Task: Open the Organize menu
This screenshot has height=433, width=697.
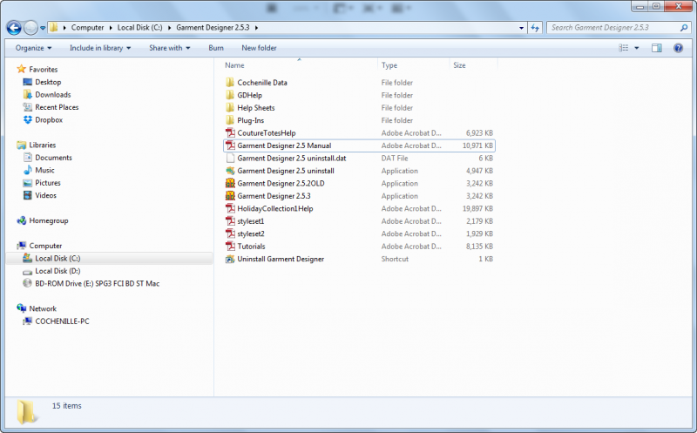Action: click(x=34, y=48)
